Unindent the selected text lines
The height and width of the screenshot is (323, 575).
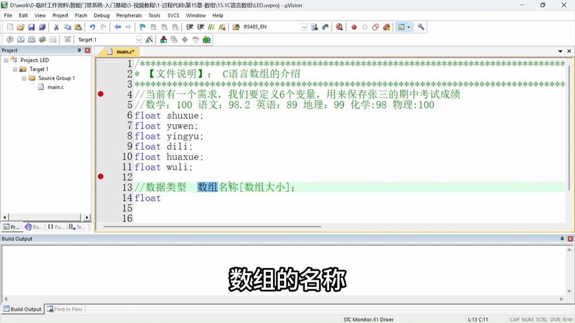[201, 27]
